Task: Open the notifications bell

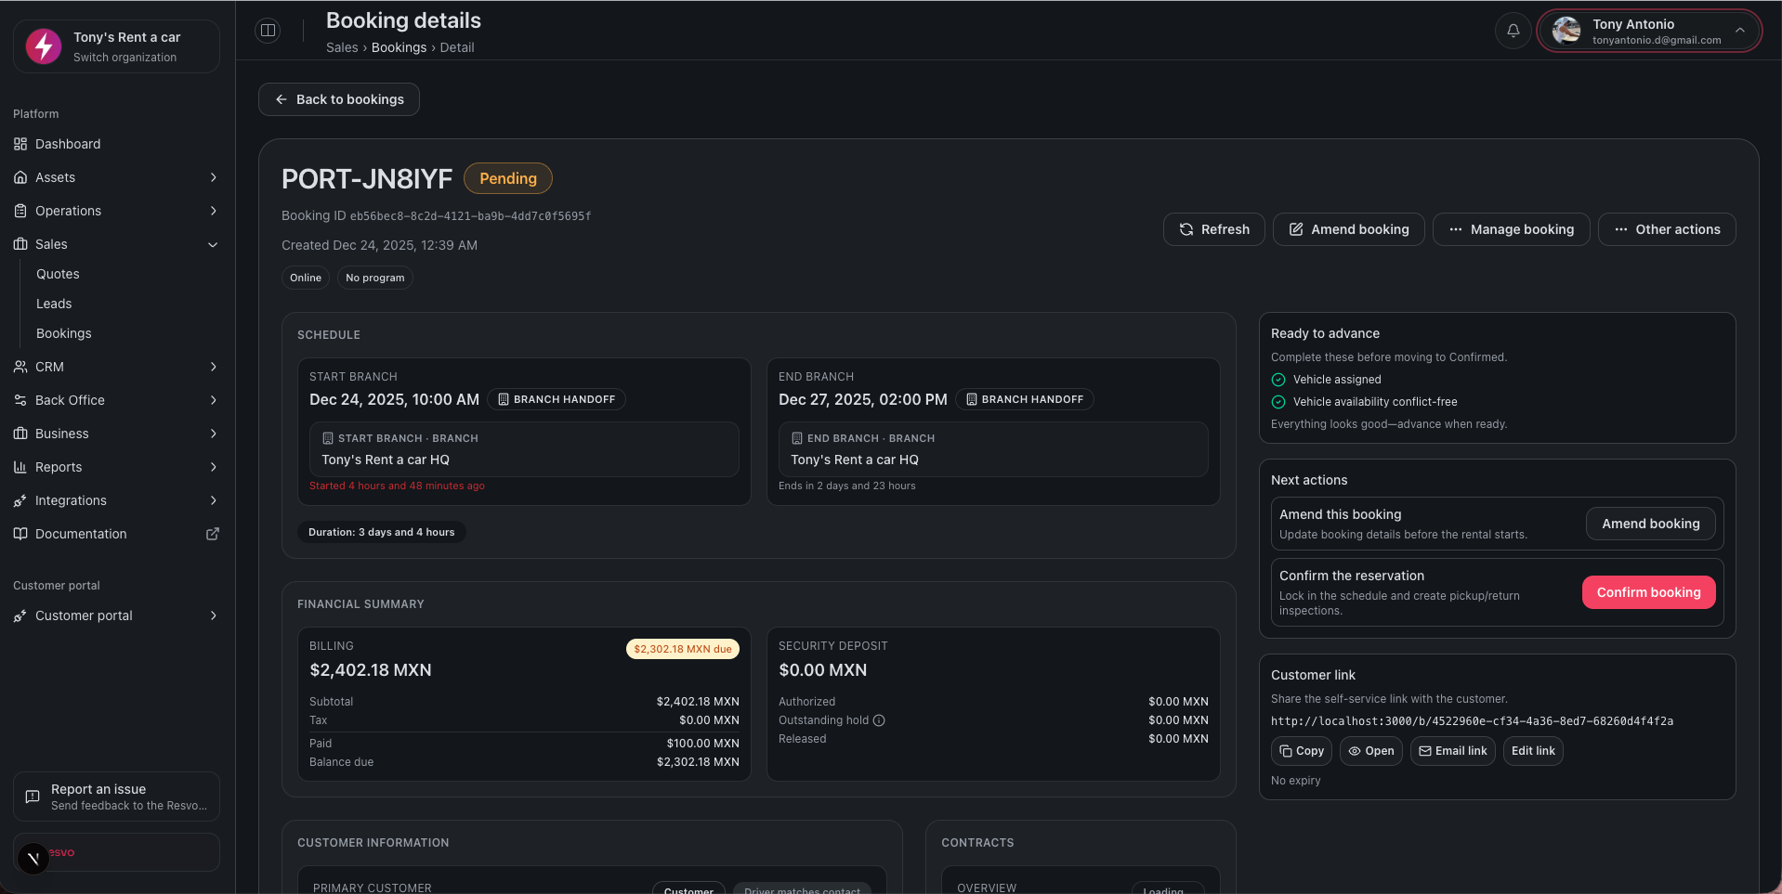Action: tap(1513, 30)
